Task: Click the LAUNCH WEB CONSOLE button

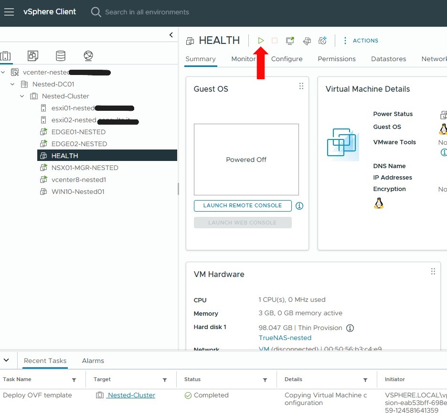Action: pyautogui.click(x=243, y=223)
